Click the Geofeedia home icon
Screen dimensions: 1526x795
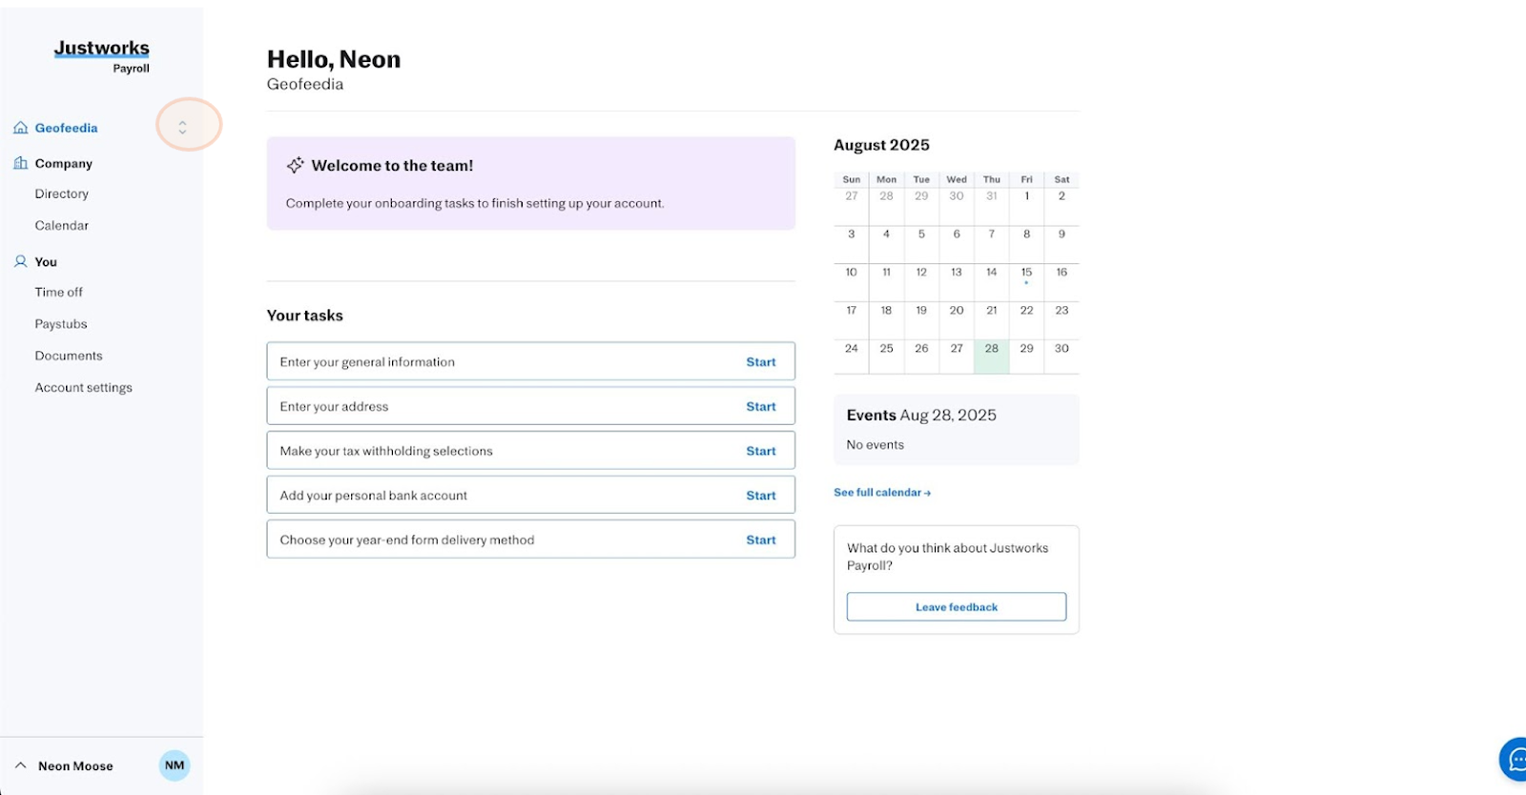pos(20,128)
